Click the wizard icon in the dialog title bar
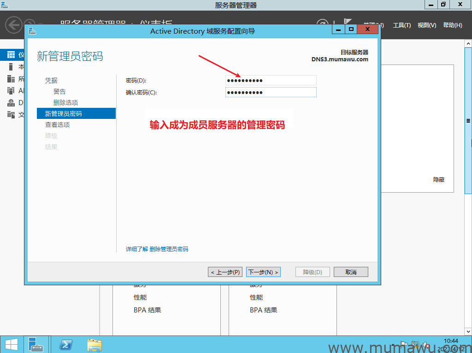472x353 pixels. 32,31
